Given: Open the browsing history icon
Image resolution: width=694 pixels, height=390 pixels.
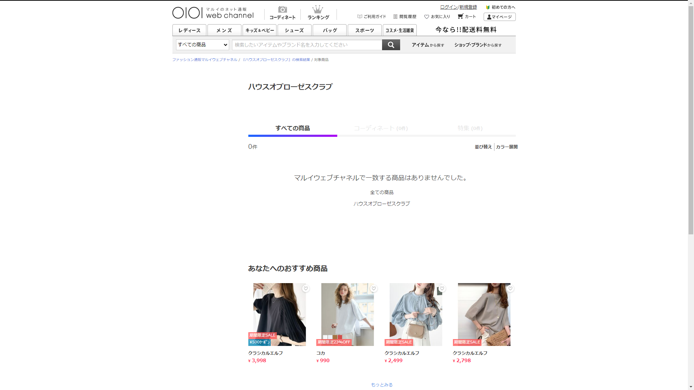Looking at the screenshot, I should 395,17.
